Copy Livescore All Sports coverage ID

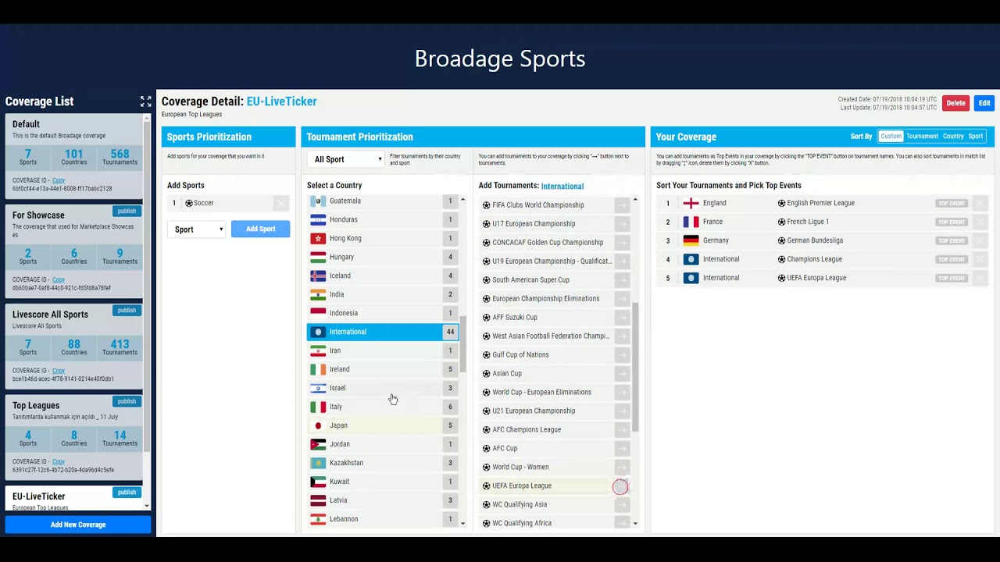click(59, 371)
